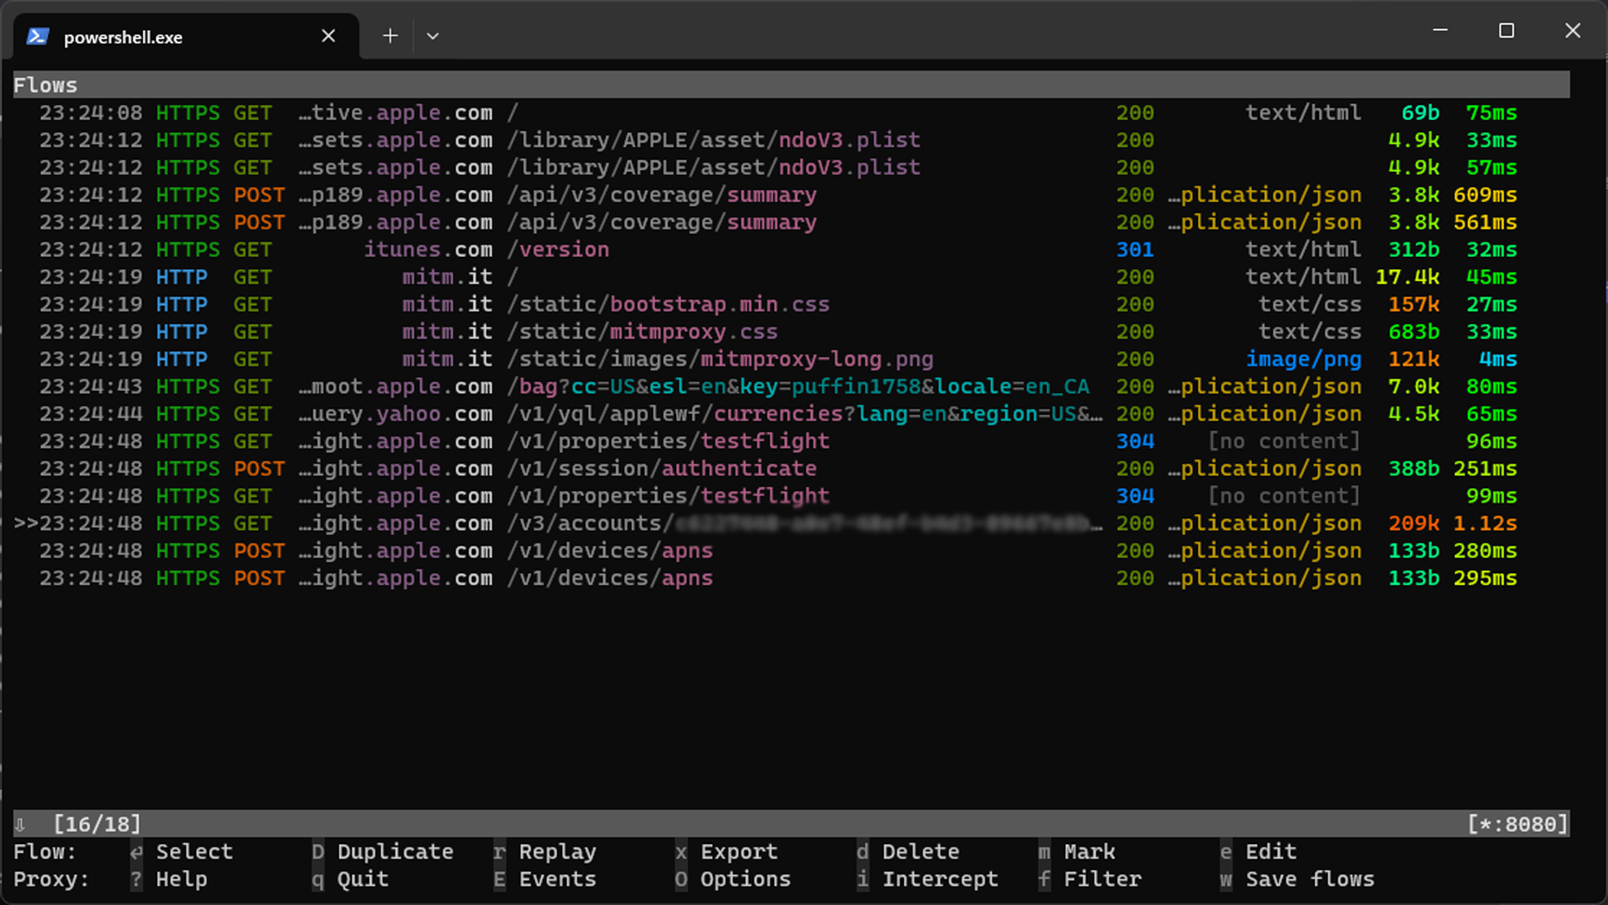This screenshot has width=1608, height=905.
Task: Select the powershell.exe tab
Action: [186, 36]
